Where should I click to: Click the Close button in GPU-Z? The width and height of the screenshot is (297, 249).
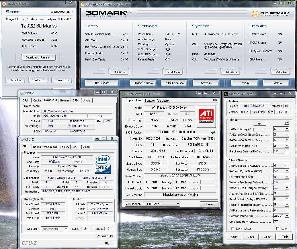pos(209,204)
